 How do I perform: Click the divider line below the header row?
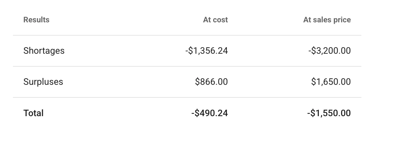coord(187,35)
